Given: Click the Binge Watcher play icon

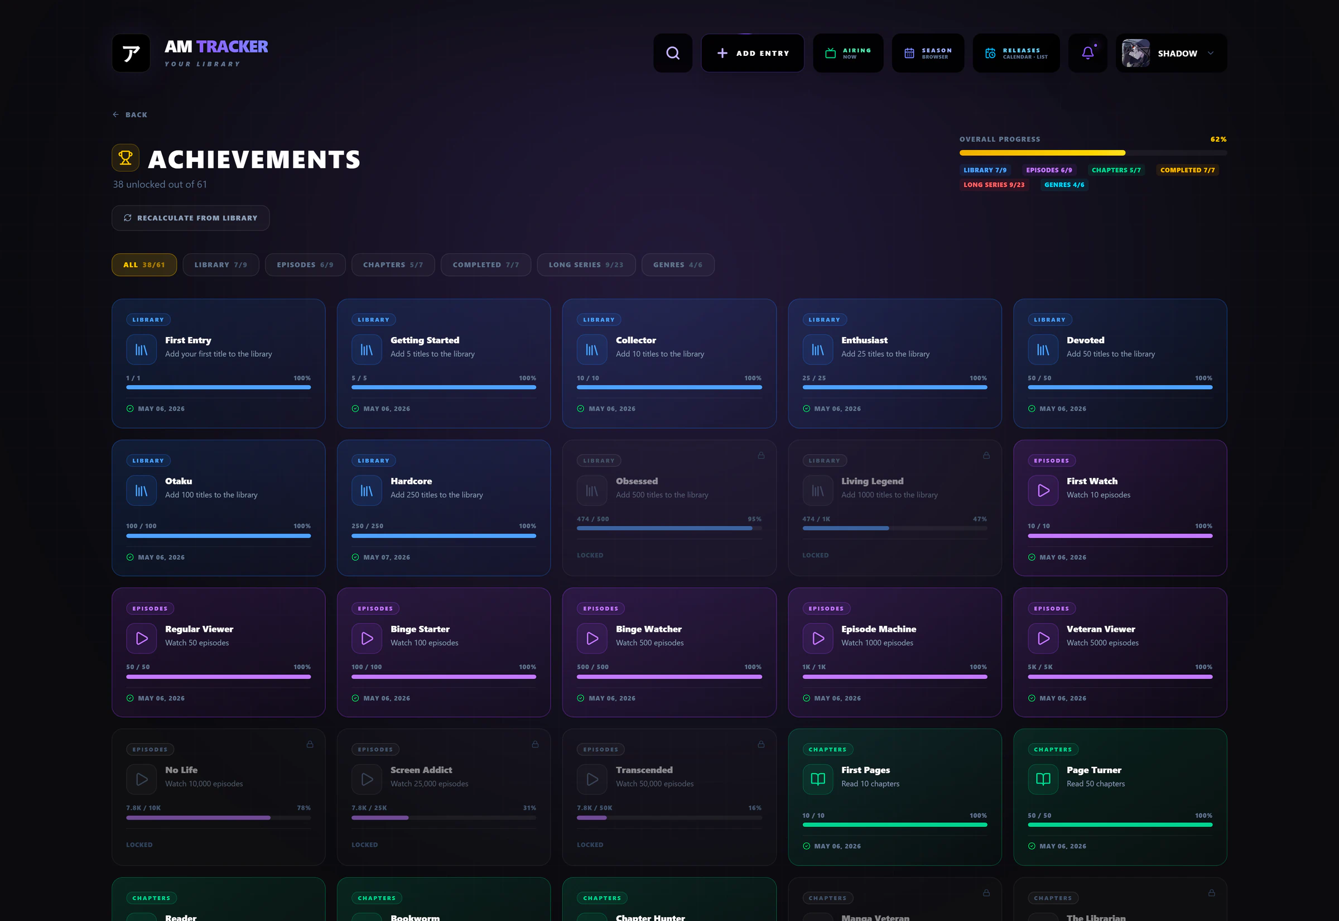Looking at the screenshot, I should 591,638.
